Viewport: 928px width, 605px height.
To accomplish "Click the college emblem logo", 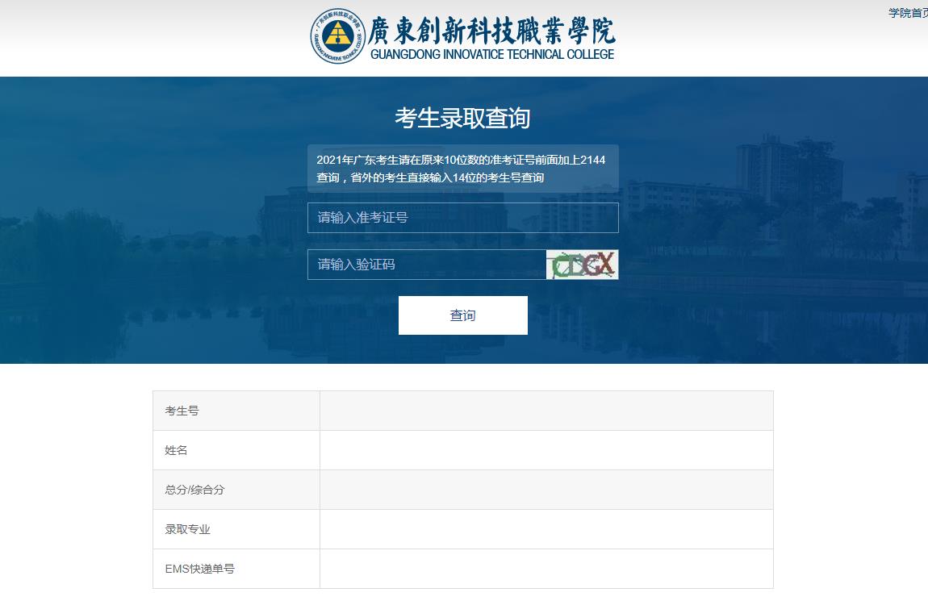I will click(338, 36).
